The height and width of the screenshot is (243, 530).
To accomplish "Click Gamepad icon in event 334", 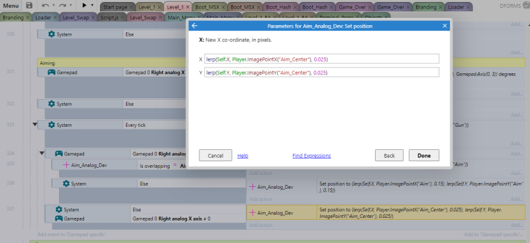I will pyautogui.click(x=59, y=154).
